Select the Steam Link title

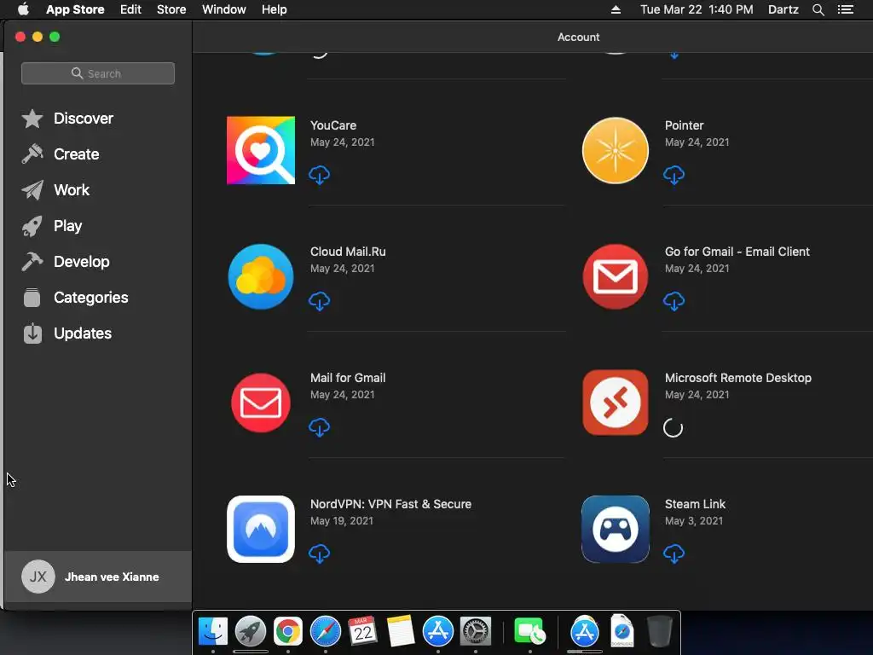click(x=695, y=504)
